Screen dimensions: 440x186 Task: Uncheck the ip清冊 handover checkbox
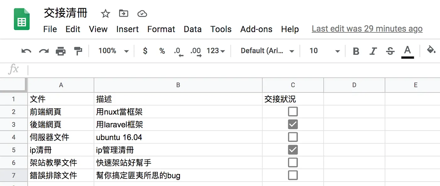293,150
